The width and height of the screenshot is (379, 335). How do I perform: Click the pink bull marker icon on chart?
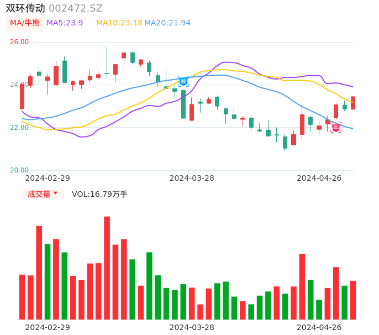(336, 127)
